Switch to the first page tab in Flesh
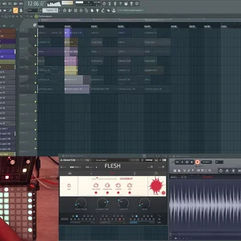 69,173
